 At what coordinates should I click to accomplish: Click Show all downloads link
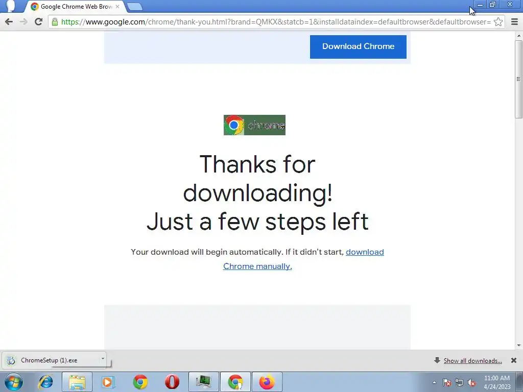[472, 361]
